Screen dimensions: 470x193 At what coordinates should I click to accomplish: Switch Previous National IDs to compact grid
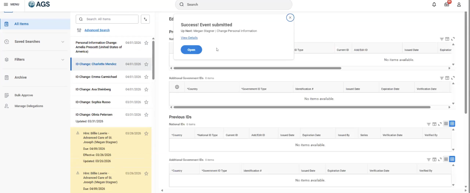(x=446, y=124)
